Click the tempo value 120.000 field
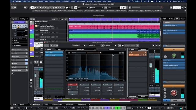Viewport: 196px width, 110px height. [154, 108]
